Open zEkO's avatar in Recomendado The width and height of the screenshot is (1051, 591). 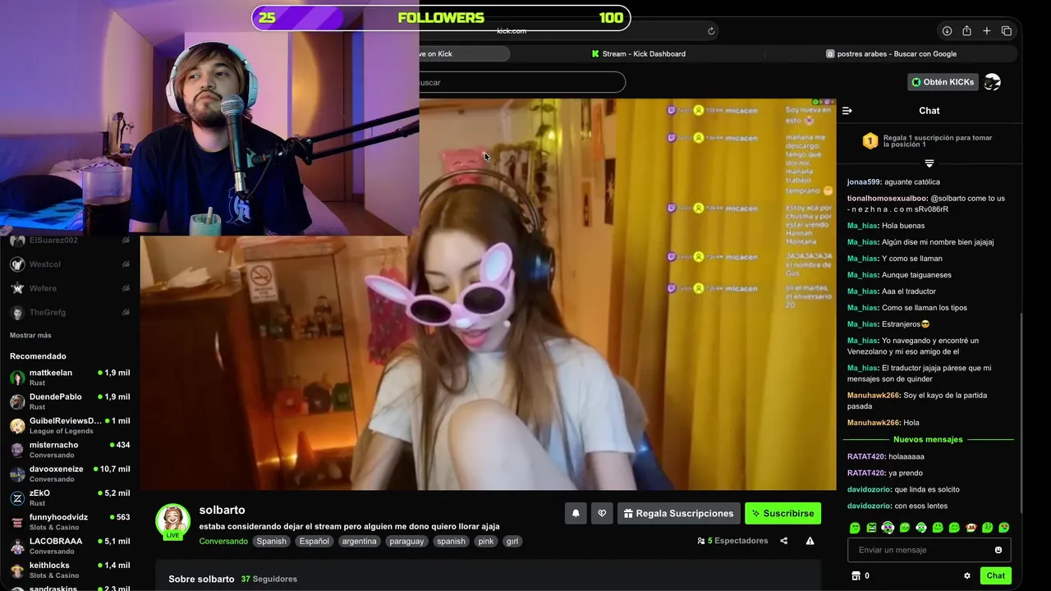[x=17, y=498]
